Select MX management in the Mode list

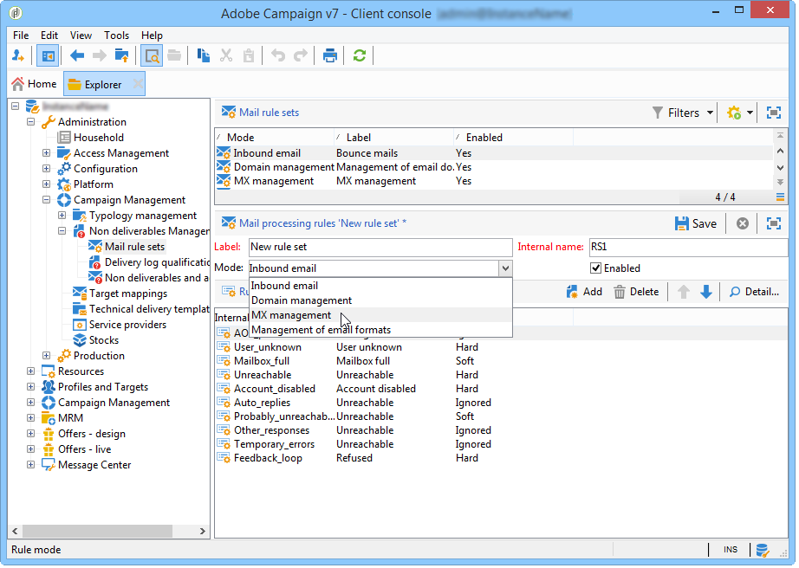[x=380, y=315]
